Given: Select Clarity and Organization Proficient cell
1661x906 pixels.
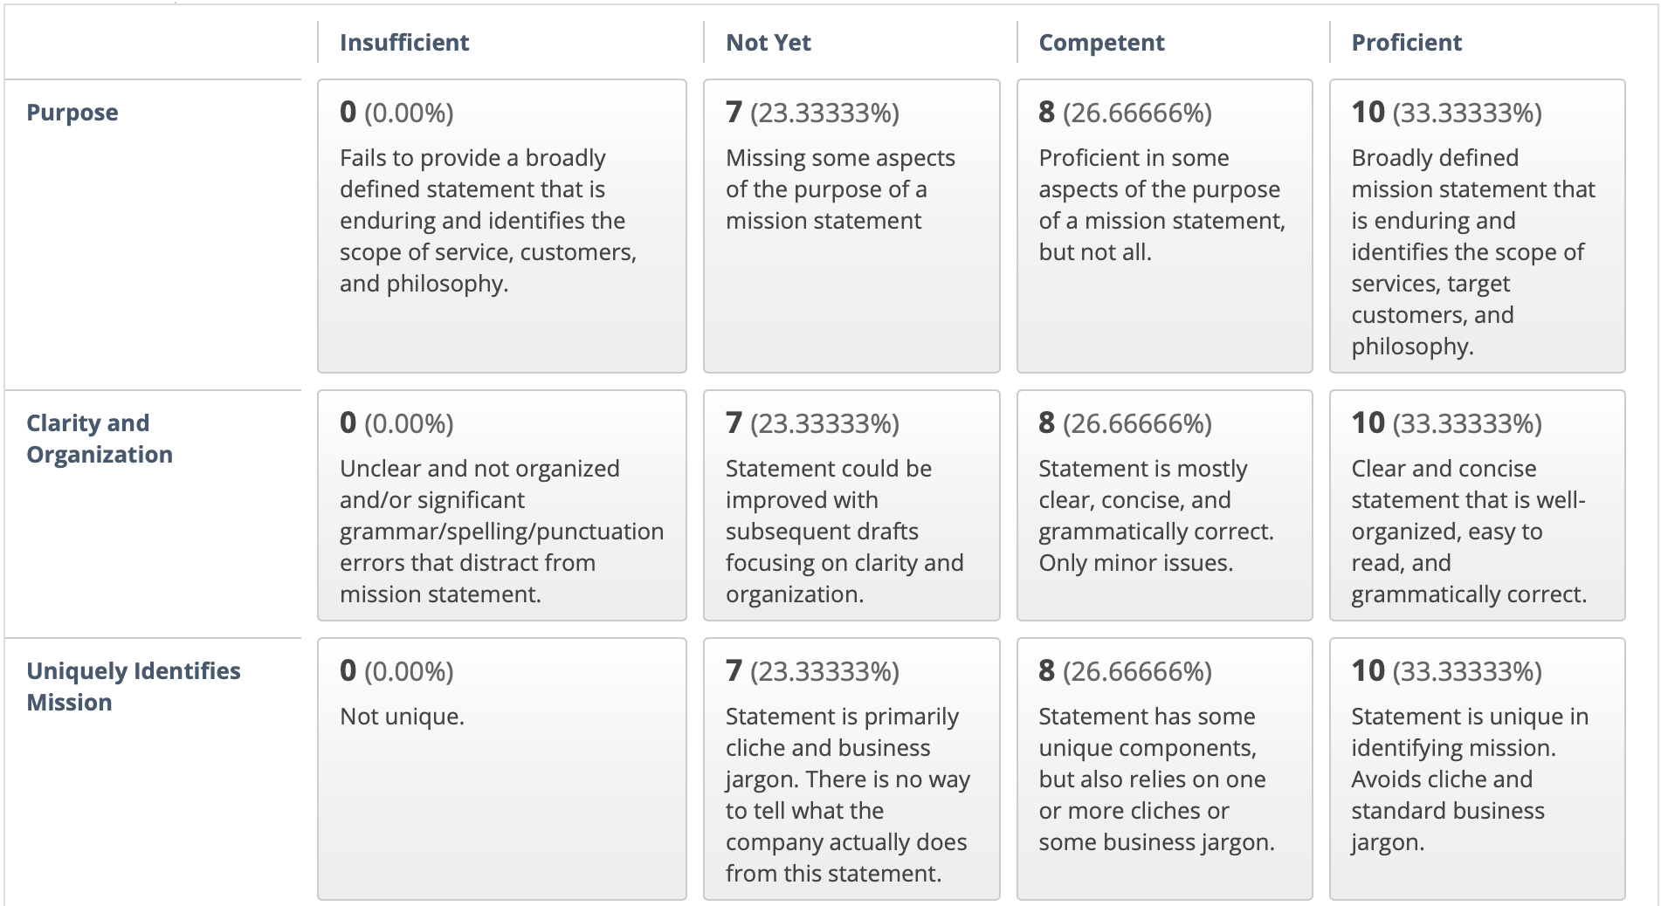Looking at the screenshot, I should pyautogui.click(x=1477, y=505).
